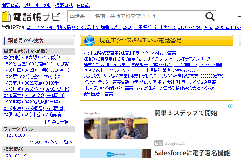Click the 0120 toll-free prefix

(x=8, y=135)
